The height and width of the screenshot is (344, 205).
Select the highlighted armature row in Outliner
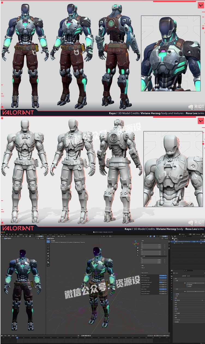point(188,242)
